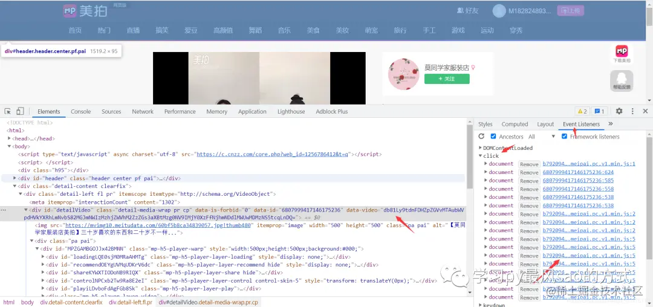This screenshot has width=653, height=307.
Task: Switch to the Computed sidebar tab
Action: point(515,124)
